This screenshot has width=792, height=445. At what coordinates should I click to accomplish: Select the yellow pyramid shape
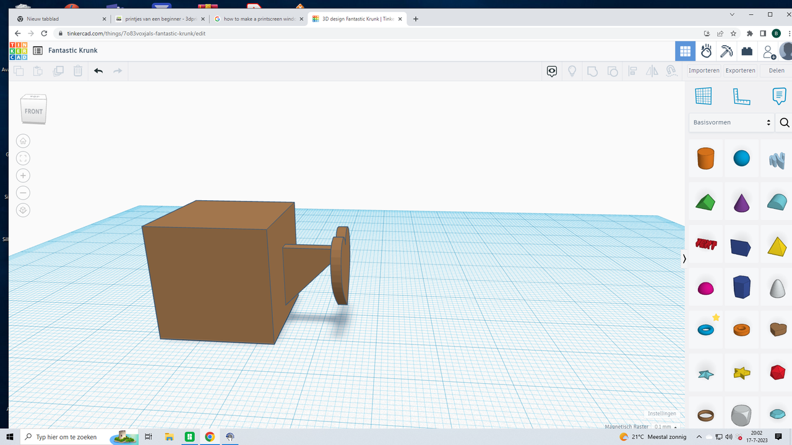pyautogui.click(x=777, y=246)
